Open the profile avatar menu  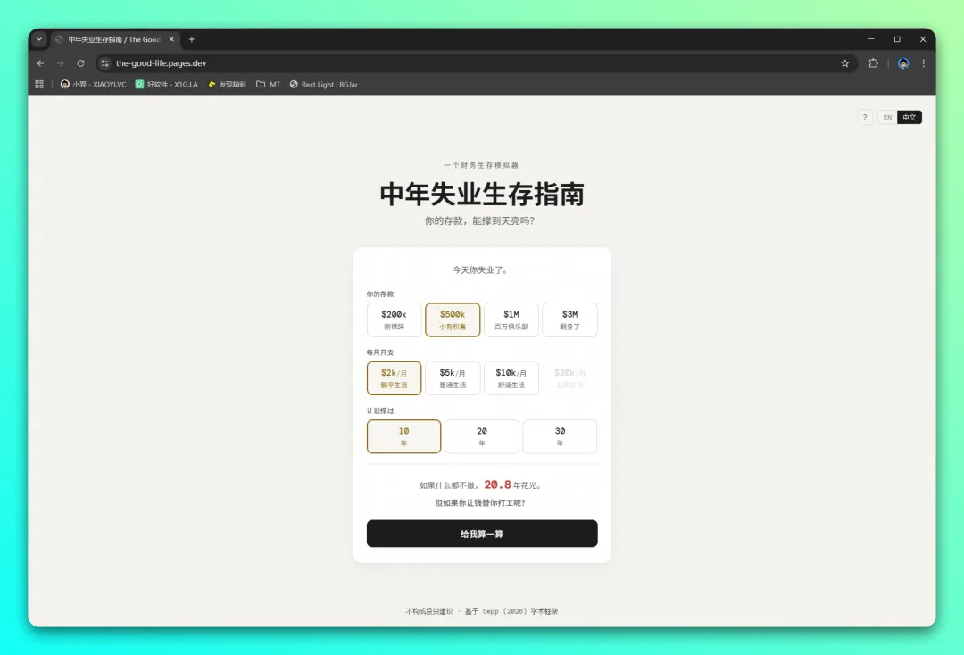[903, 63]
